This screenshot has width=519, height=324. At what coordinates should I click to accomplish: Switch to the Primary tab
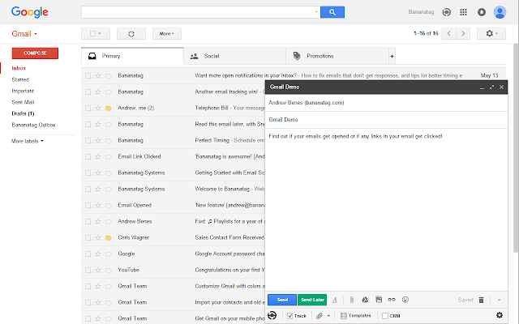click(132, 56)
